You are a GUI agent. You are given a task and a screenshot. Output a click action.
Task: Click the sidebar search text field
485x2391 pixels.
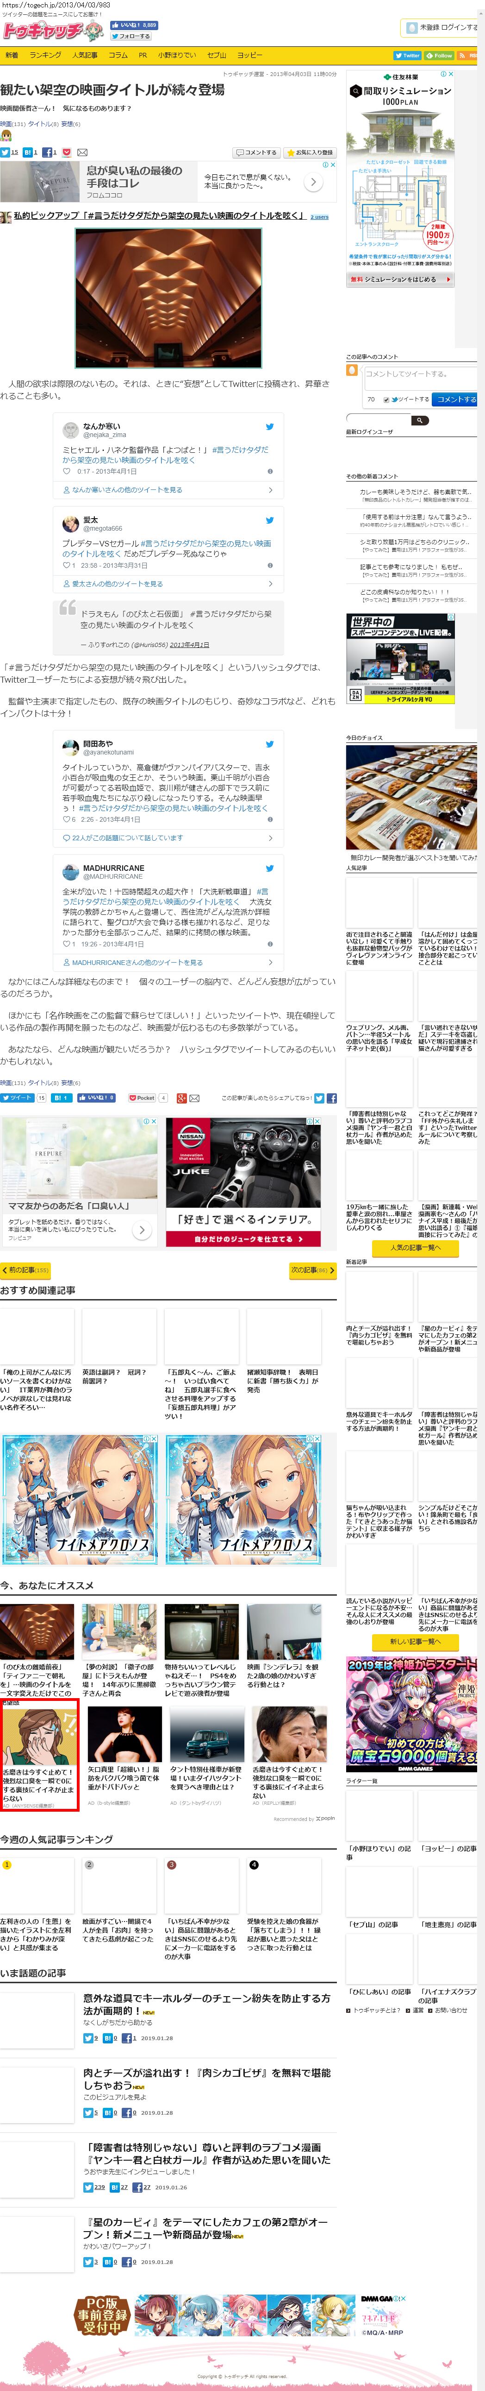[x=379, y=420]
